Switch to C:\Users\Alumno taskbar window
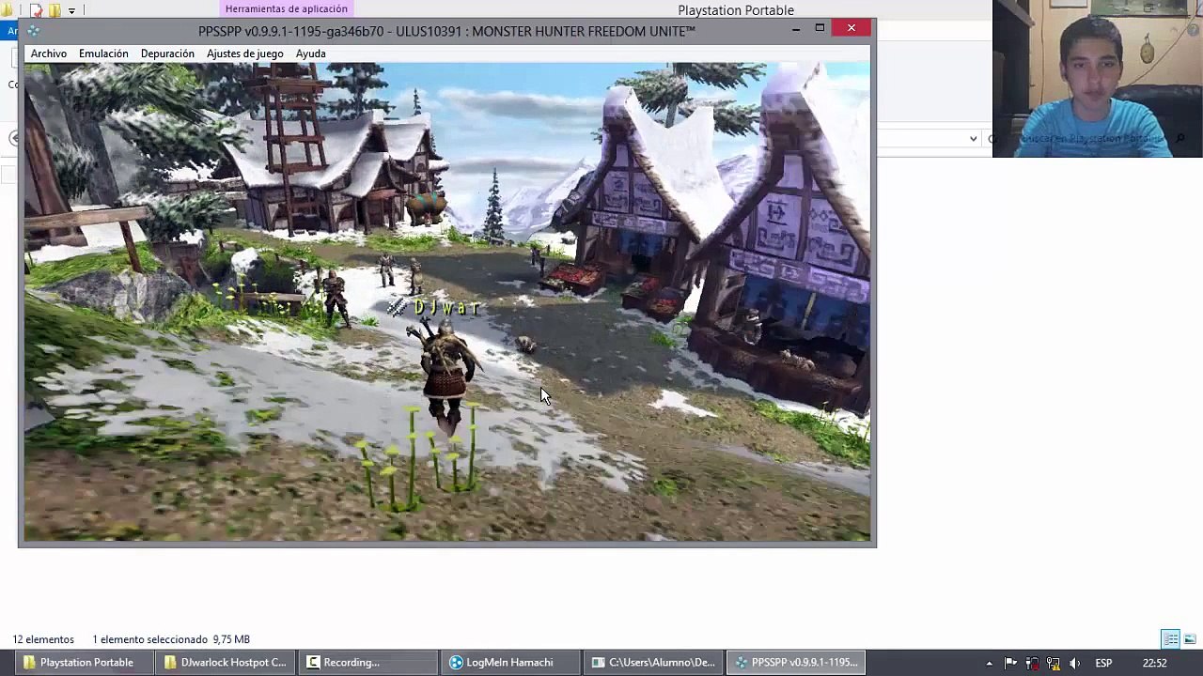Image resolution: width=1203 pixels, height=676 pixels. [652, 663]
